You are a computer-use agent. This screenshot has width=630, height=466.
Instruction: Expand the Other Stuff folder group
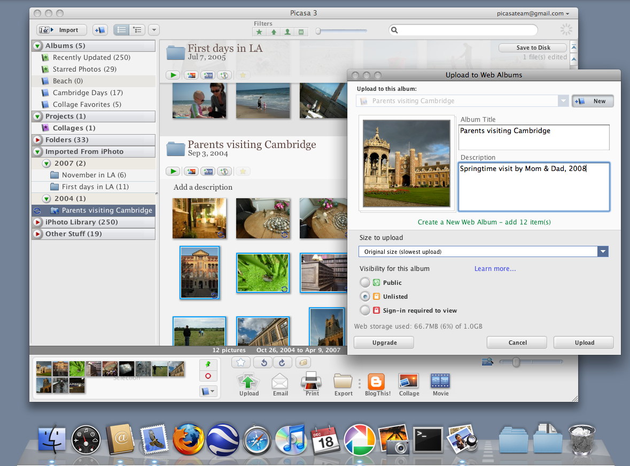click(x=36, y=234)
